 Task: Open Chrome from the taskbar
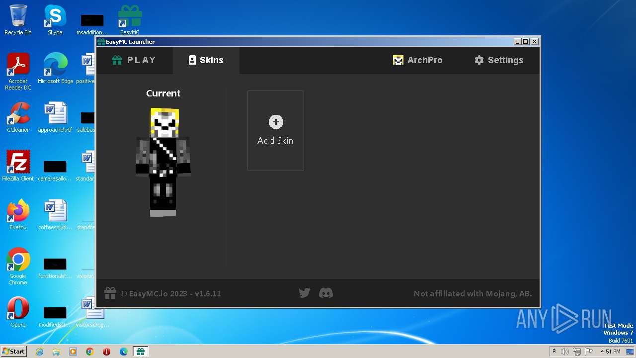[90, 352]
